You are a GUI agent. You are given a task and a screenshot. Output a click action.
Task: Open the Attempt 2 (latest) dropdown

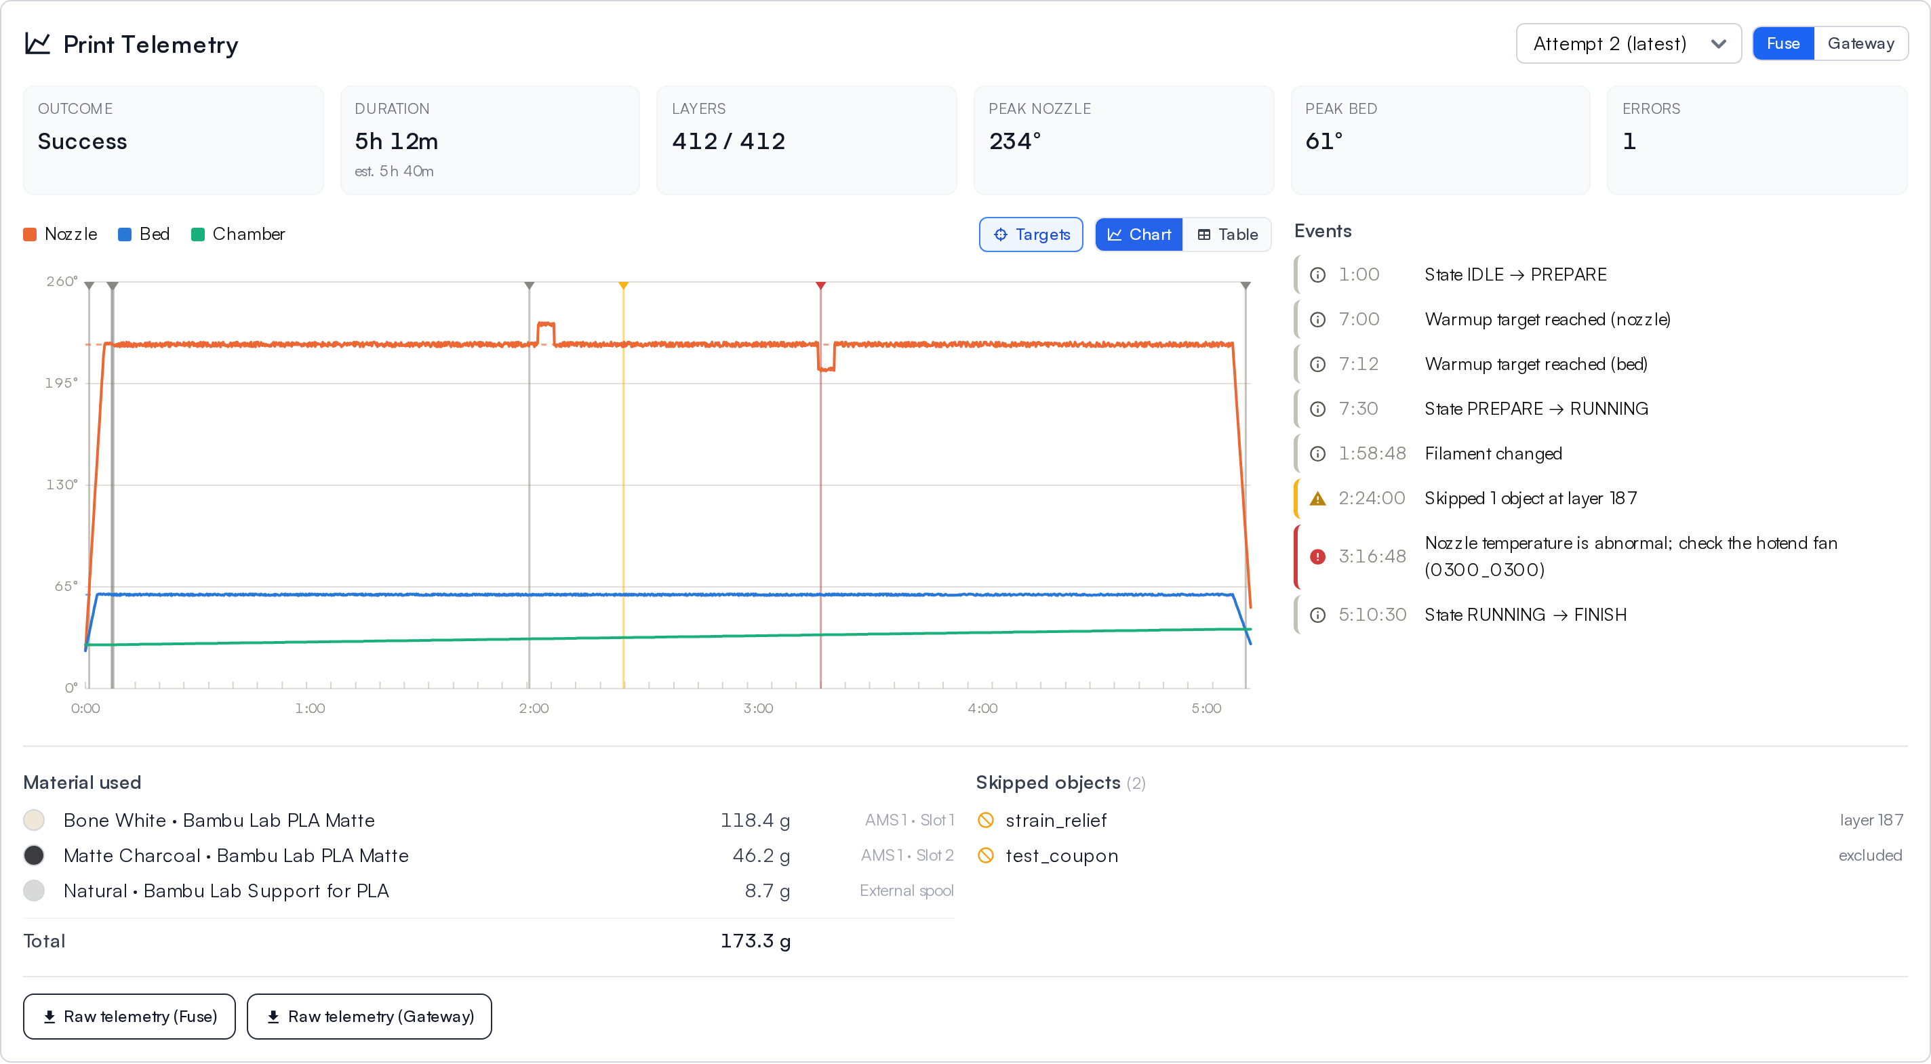click(x=1628, y=43)
